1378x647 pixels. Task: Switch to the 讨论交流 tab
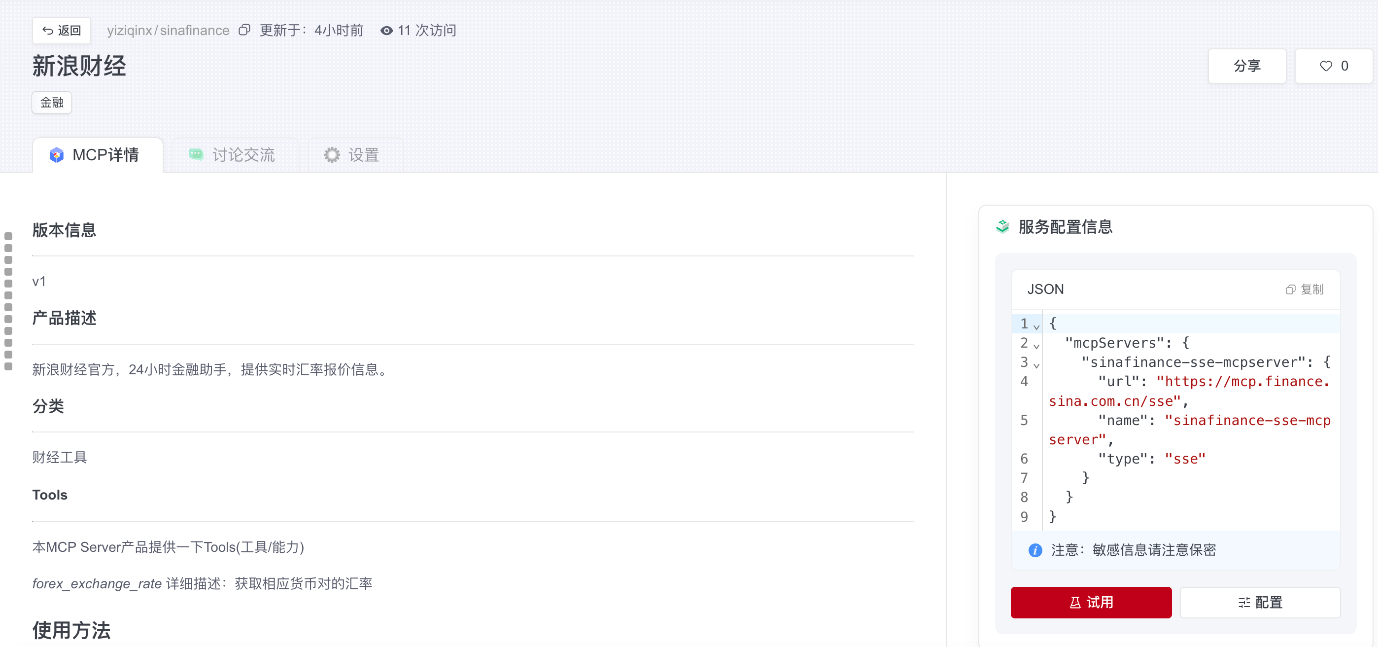pos(231,155)
